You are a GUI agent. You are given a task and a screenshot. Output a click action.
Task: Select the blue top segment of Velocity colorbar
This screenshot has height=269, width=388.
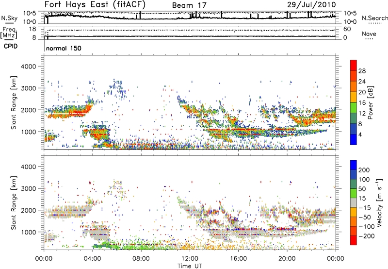[x=354, y=165]
